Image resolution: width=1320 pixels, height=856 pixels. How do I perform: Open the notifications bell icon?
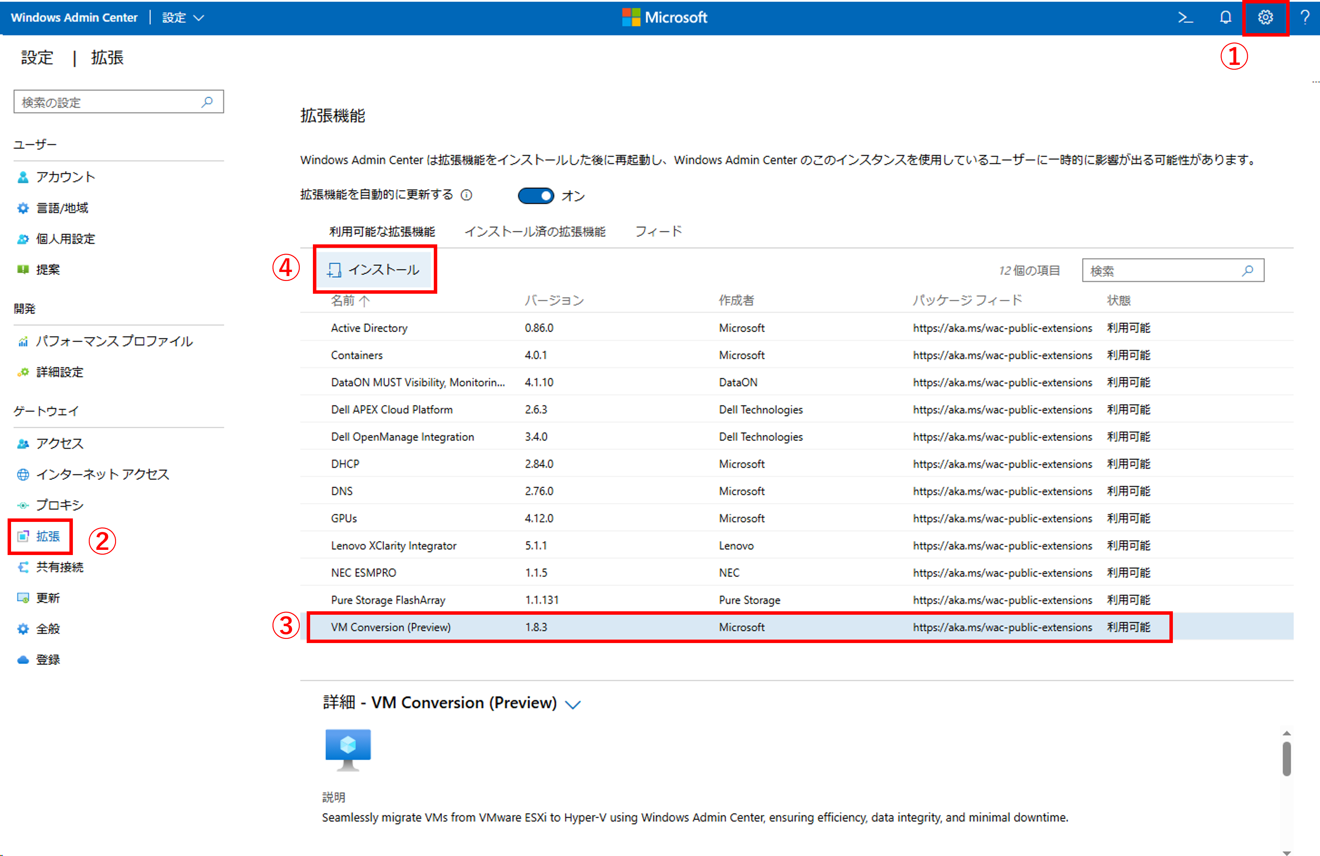click(1225, 18)
